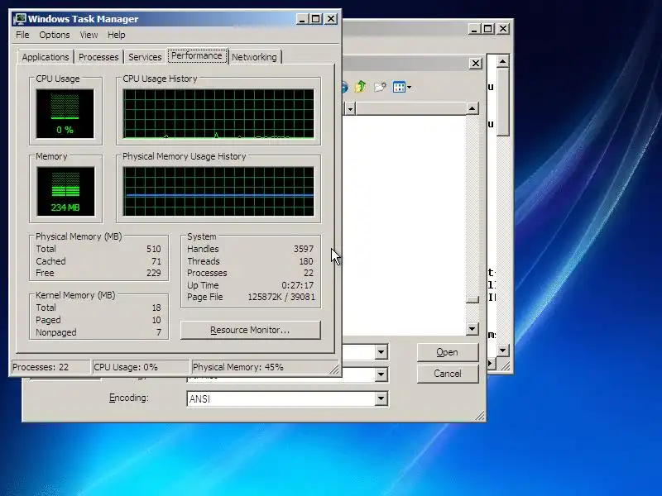Click the Create New Folder icon
This screenshot has width=662, height=496.
point(380,87)
